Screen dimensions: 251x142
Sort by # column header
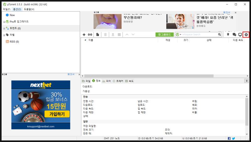pyautogui.click(x=85, y=40)
